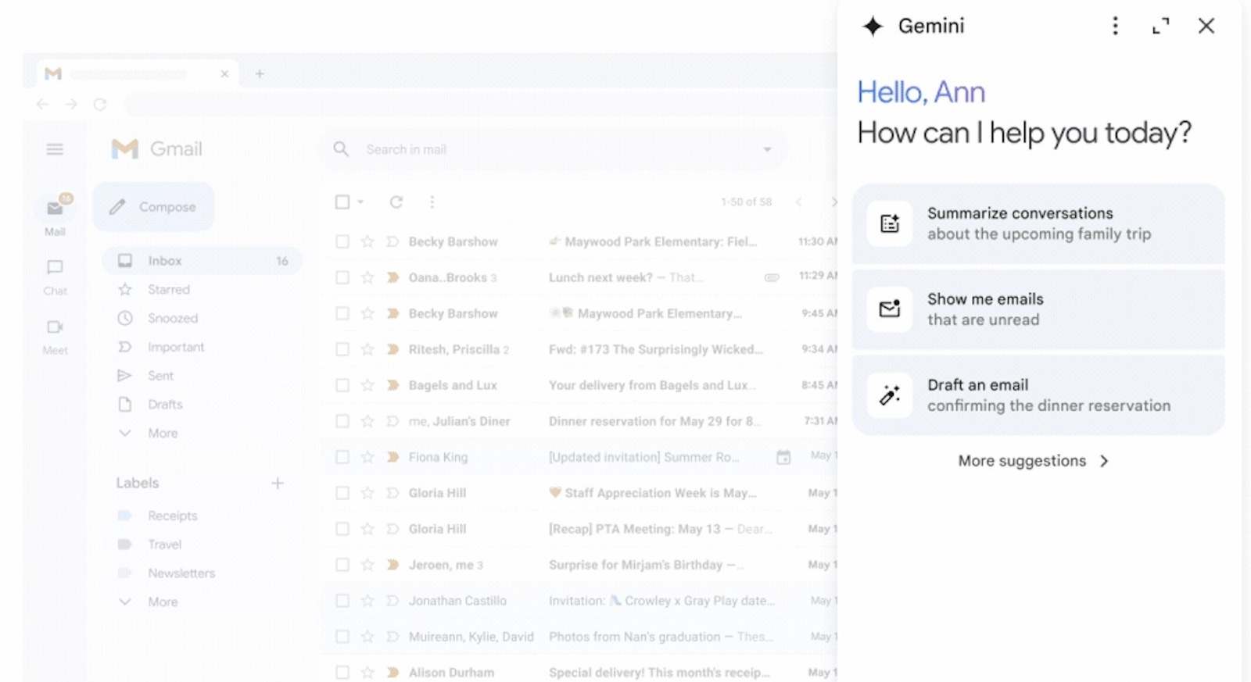This screenshot has width=1251, height=682.
Task: Open the Meet section in sidebar
Action: [x=55, y=337]
